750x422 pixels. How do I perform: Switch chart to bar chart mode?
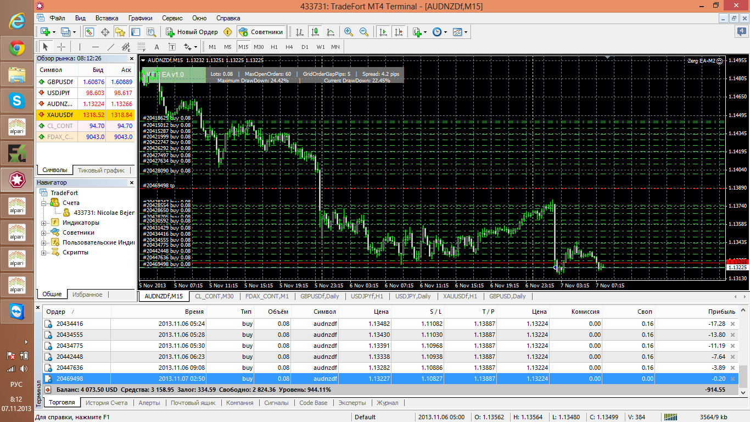pos(300,32)
